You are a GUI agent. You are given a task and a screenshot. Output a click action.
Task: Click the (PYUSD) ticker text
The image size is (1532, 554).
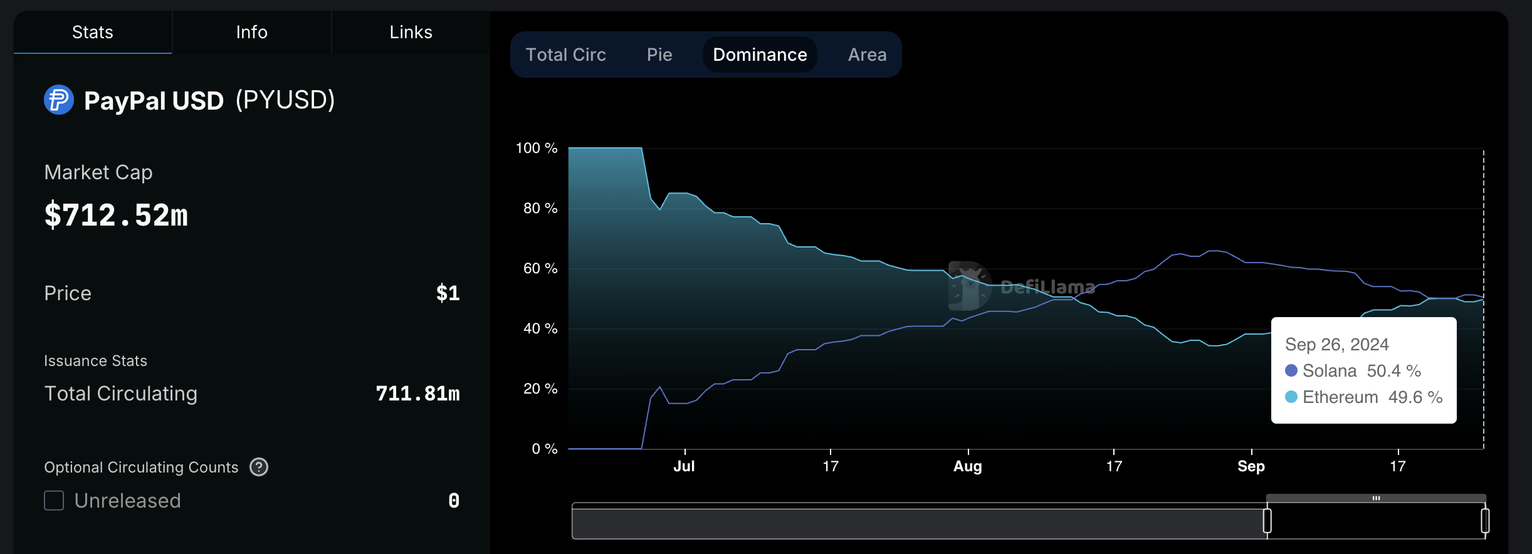pos(285,100)
